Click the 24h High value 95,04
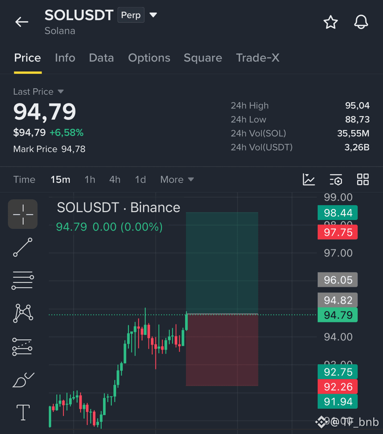This screenshot has height=434, width=383. (357, 105)
